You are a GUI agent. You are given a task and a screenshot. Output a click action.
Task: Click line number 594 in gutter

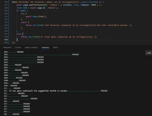tap(6, 25)
